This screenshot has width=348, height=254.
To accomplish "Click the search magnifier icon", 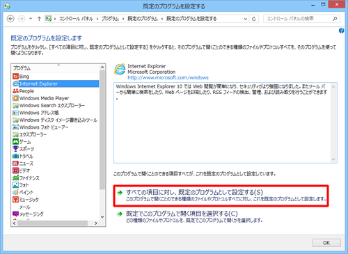I will [335, 19].
